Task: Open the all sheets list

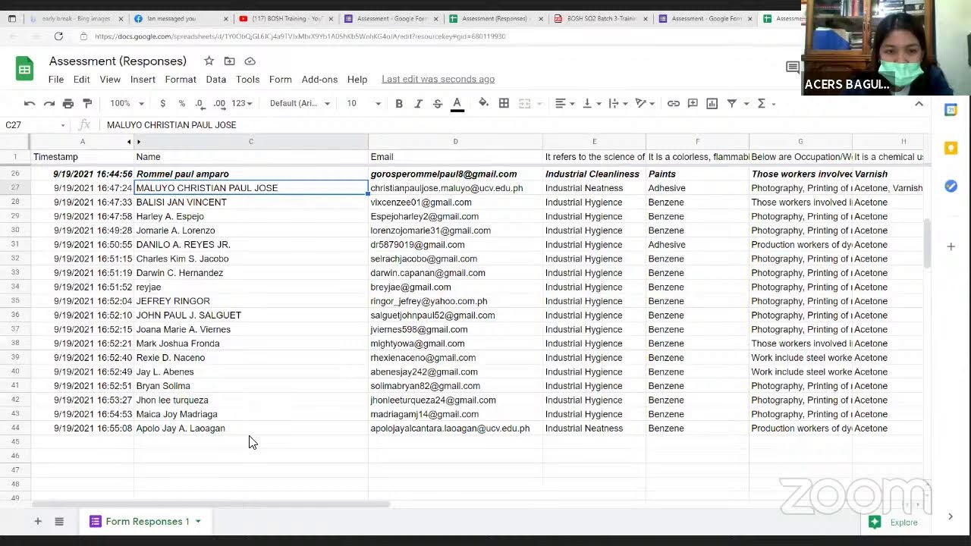Action: click(59, 521)
